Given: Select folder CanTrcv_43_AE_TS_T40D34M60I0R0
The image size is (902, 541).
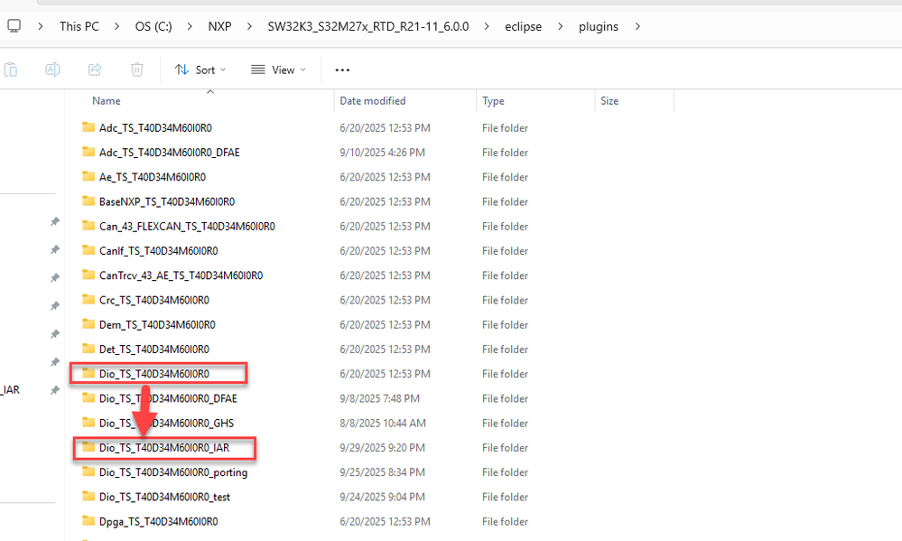Looking at the screenshot, I should coord(181,275).
